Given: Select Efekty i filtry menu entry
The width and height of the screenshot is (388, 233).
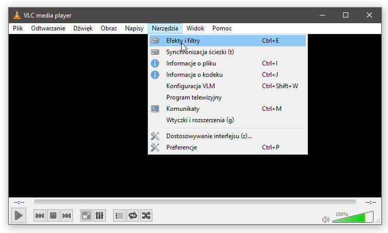Looking at the screenshot, I should (x=227, y=41).
